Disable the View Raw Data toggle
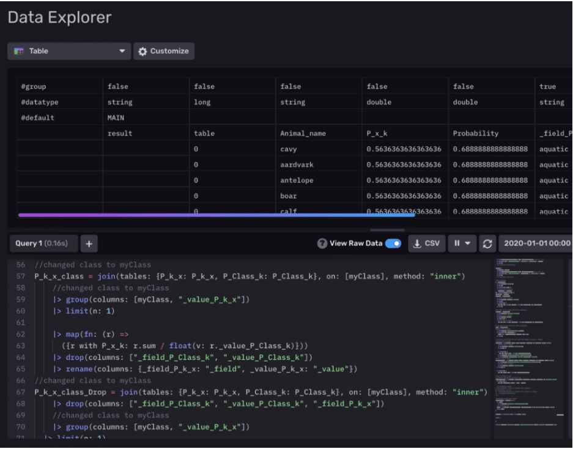573x449 pixels. [x=394, y=243]
